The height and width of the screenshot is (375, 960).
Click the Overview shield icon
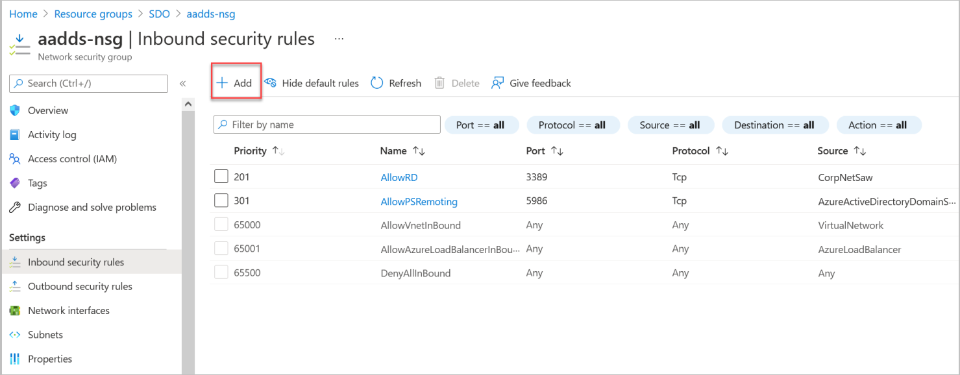click(x=15, y=110)
